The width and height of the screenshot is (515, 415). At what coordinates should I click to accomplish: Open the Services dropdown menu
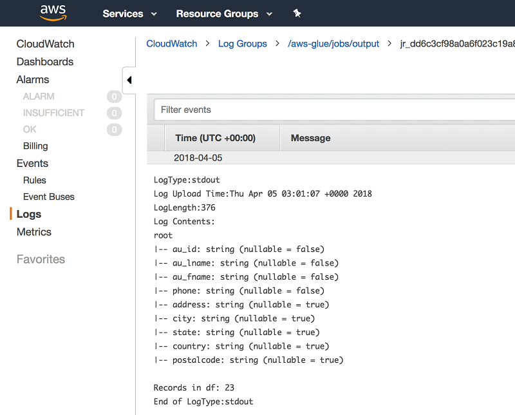[129, 14]
